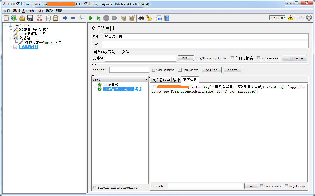
Task: Open help with the question mark book icon
Action: point(167,18)
